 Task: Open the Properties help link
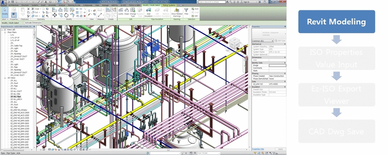[258, 149]
